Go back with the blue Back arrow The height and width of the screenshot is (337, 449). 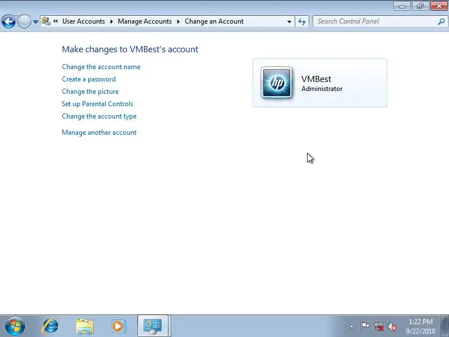click(x=8, y=21)
